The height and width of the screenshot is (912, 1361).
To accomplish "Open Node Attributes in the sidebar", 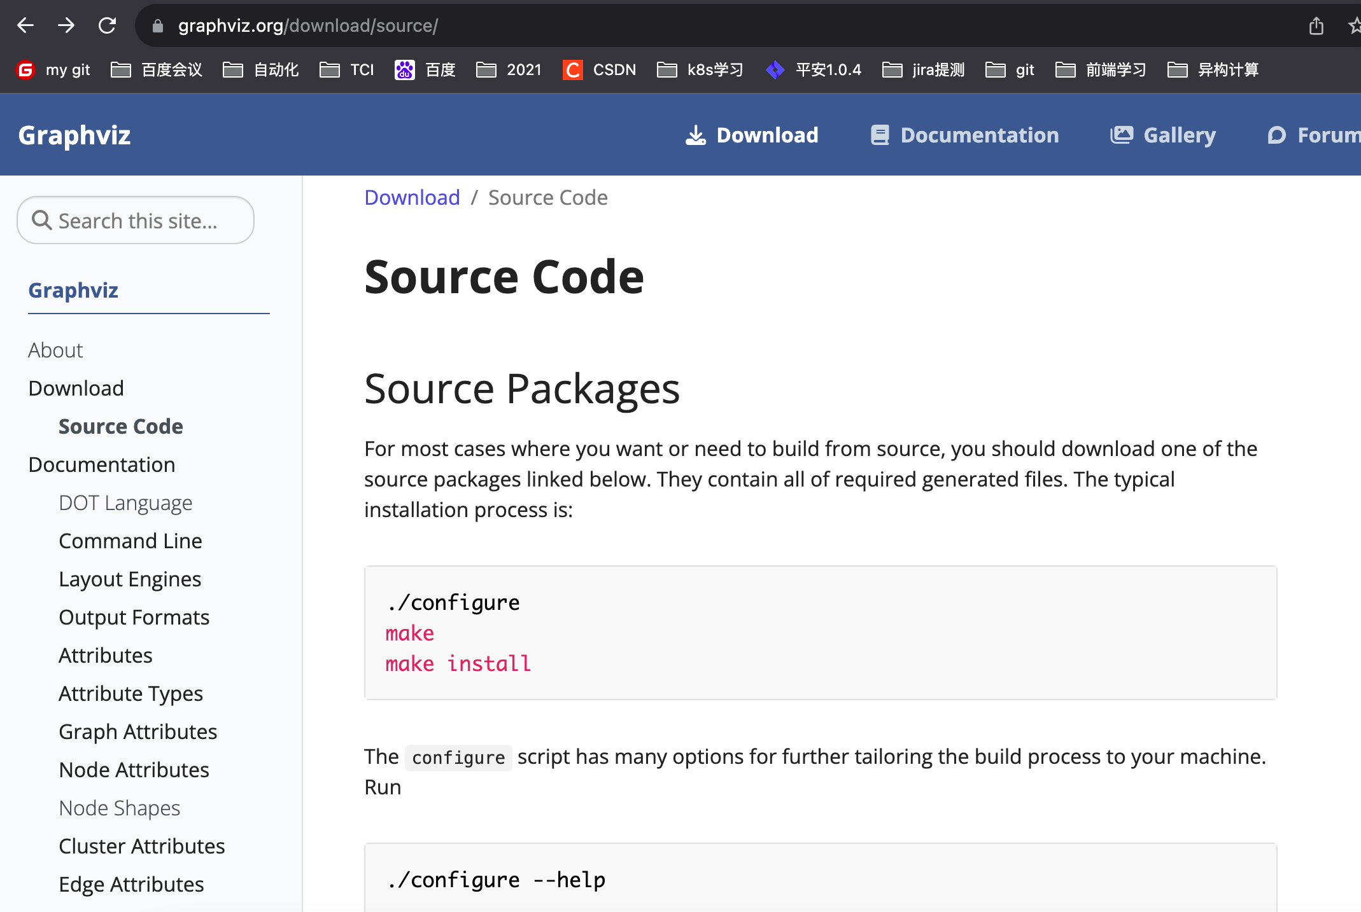I will tap(134, 770).
